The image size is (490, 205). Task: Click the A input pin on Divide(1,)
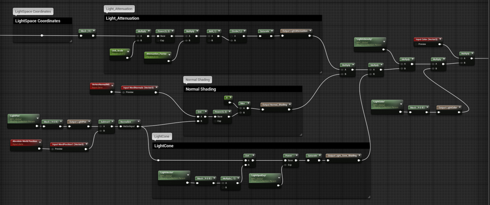pyautogui.click(x=232, y=36)
